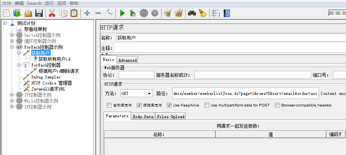The image size is (346, 155).
Task: Enable Browser-compatible headers checkbox
Action: [x=277, y=105]
